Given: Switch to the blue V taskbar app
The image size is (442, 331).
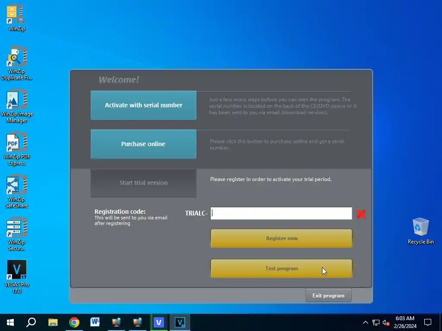Looking at the screenshot, I should pos(159,322).
